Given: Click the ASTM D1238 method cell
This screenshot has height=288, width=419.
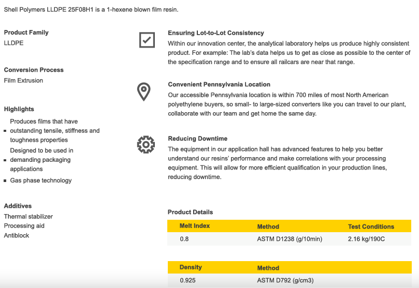Looking at the screenshot, I should pyautogui.click(x=290, y=239).
